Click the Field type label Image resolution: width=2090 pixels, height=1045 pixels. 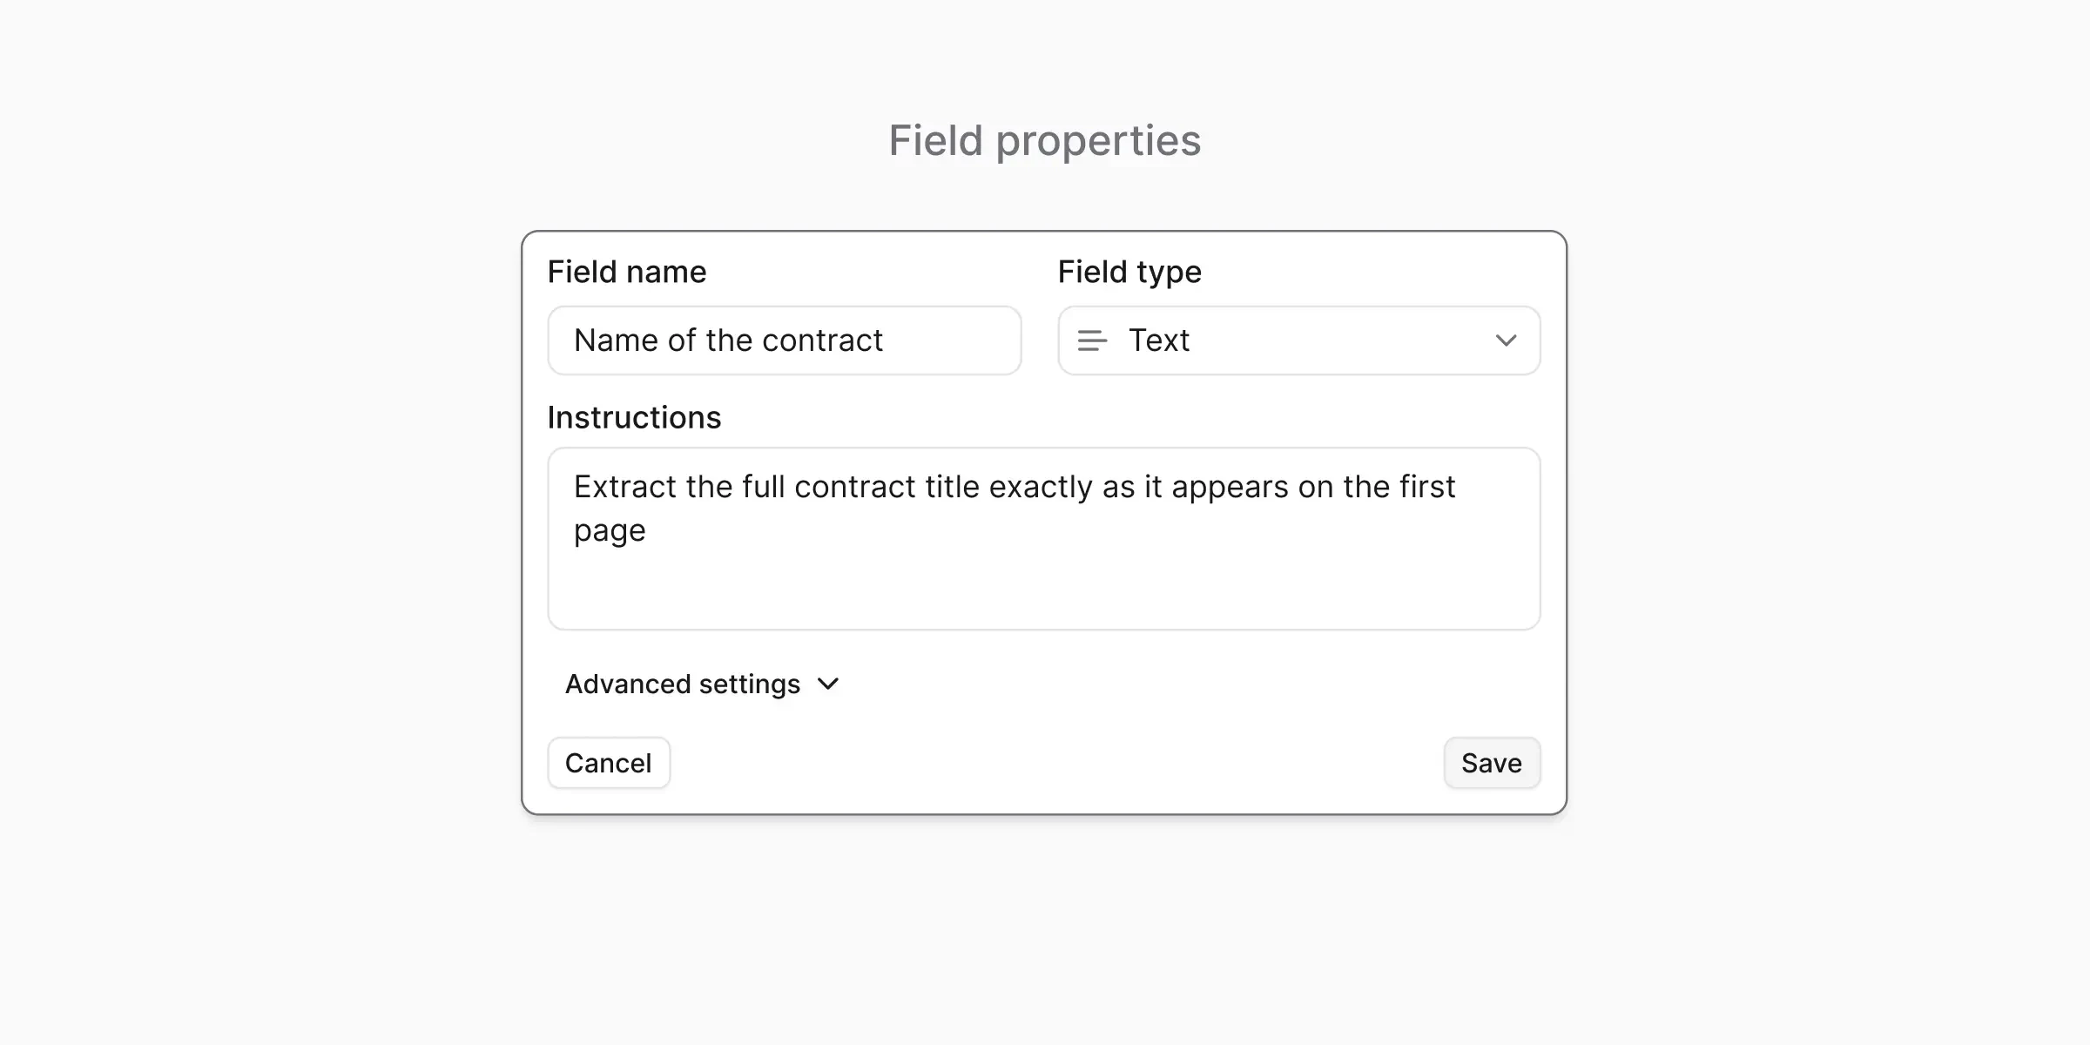1129,271
